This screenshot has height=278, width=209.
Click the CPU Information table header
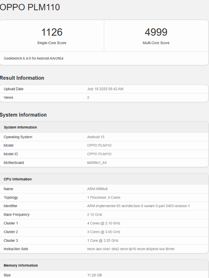(x=18, y=179)
